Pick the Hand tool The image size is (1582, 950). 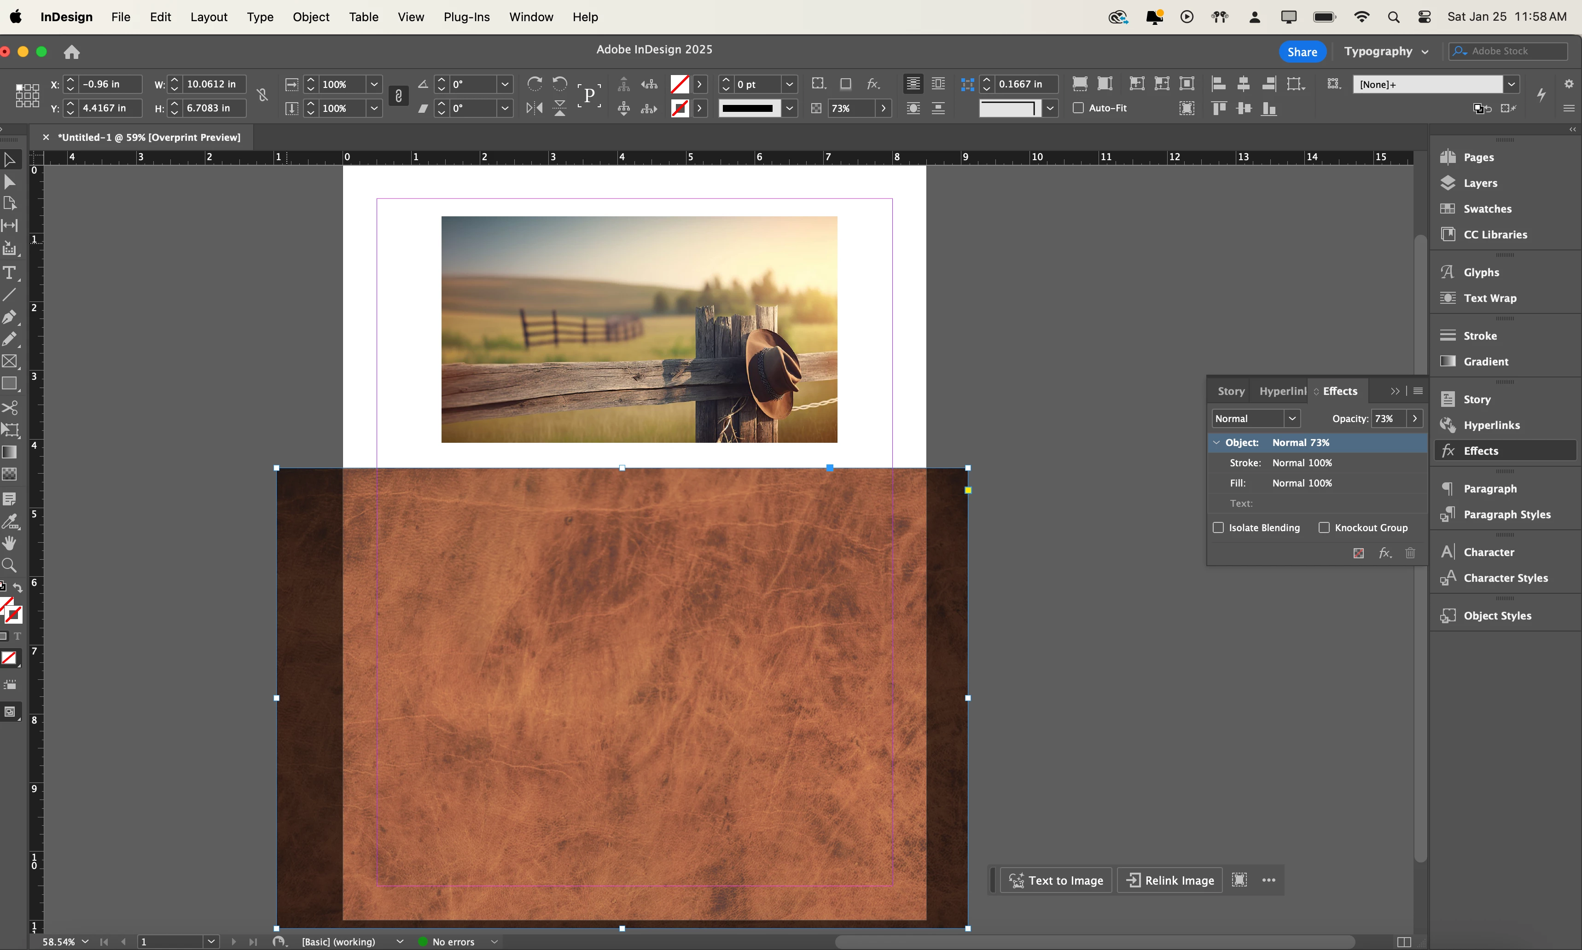10,544
